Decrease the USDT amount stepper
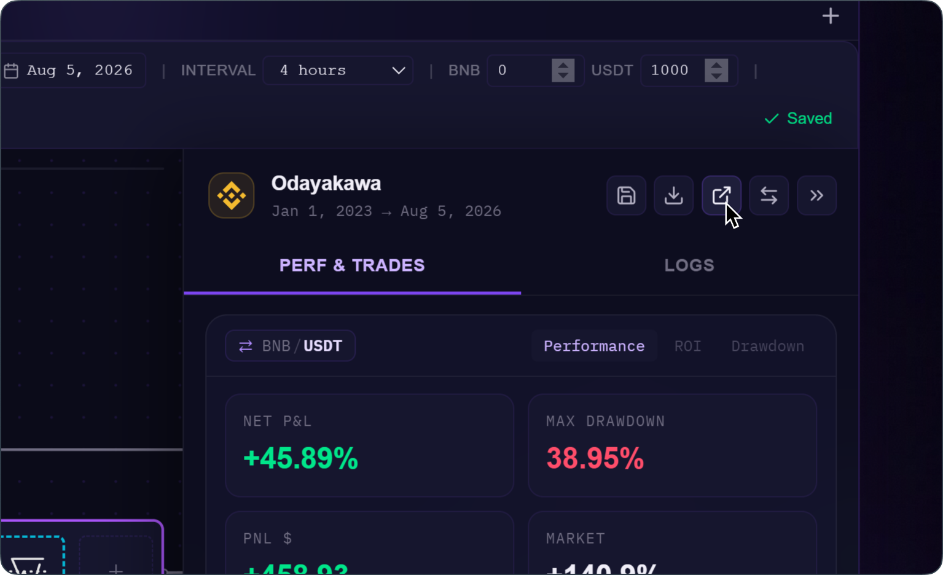The width and height of the screenshot is (943, 575). [x=716, y=76]
